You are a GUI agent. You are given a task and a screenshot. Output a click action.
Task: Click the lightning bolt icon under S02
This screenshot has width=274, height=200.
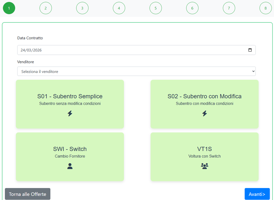[205, 114]
